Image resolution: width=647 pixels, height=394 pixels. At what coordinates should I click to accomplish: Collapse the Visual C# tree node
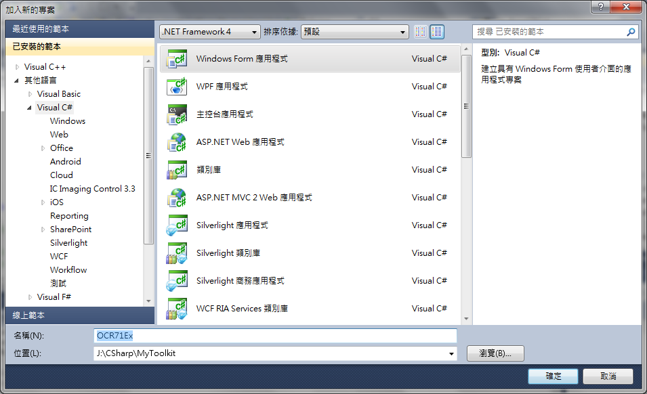(29, 108)
